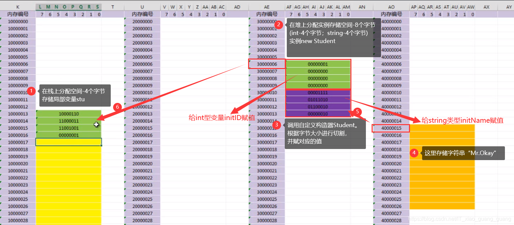The height and width of the screenshot is (225, 514).
Task: Click the 00000001 cell beside address 10000016
Action: (69, 135)
